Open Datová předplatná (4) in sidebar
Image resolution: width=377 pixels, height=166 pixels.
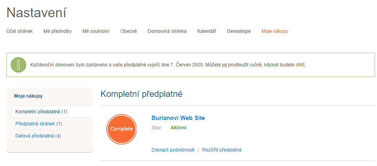pos(38,136)
